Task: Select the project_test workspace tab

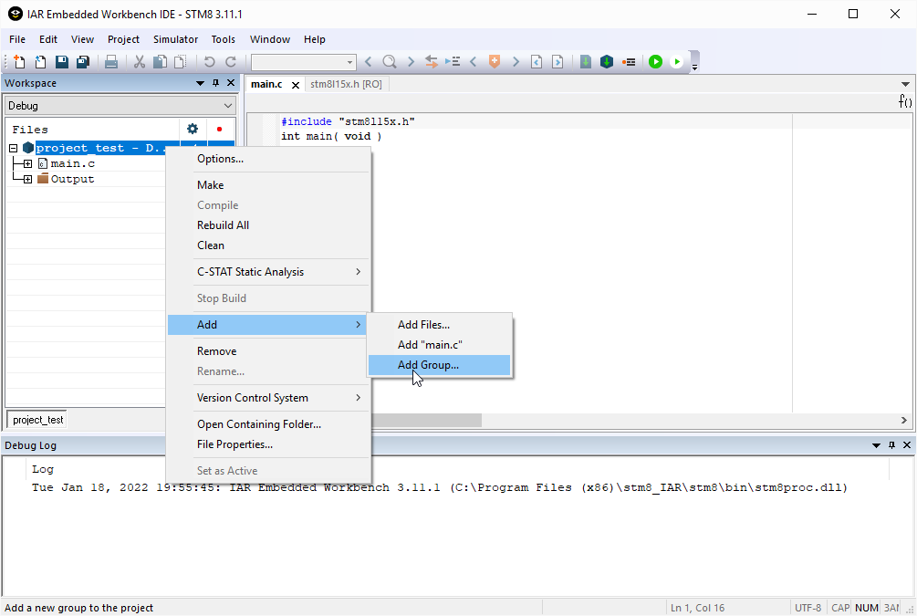Action: click(x=38, y=420)
